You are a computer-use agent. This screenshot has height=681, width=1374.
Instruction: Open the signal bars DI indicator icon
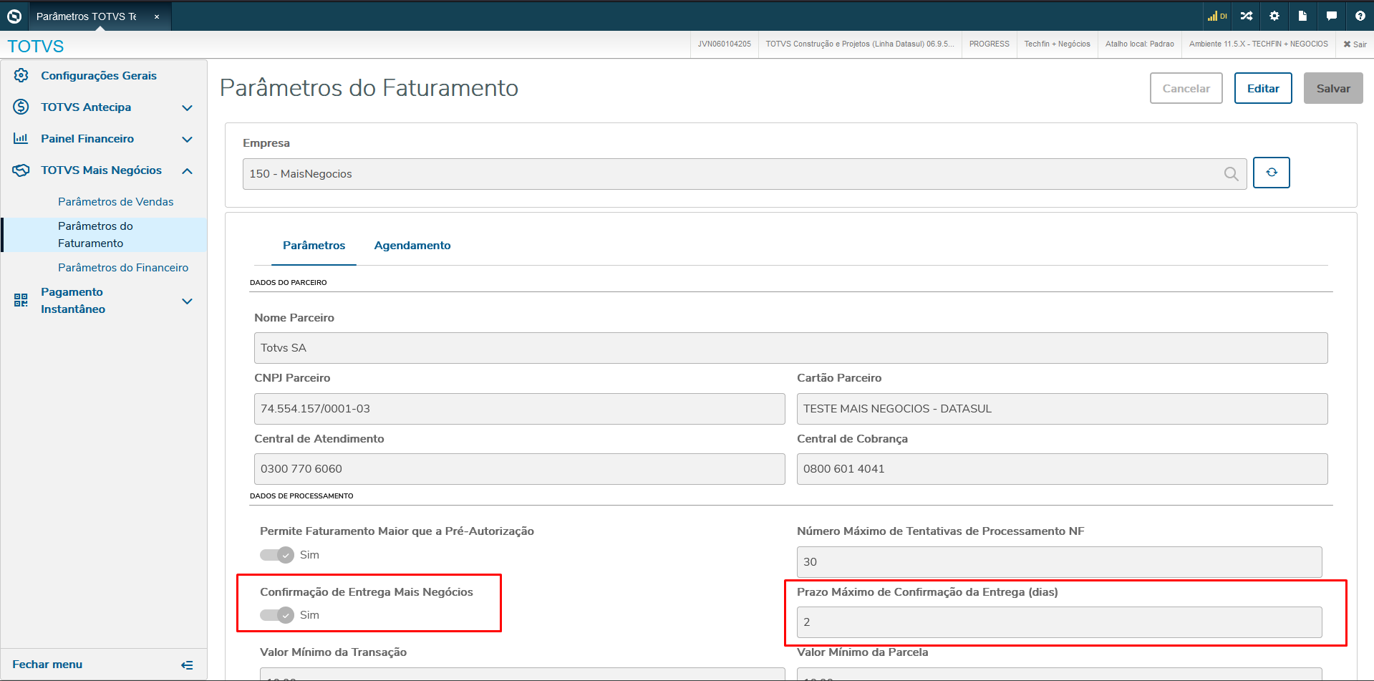1217,16
